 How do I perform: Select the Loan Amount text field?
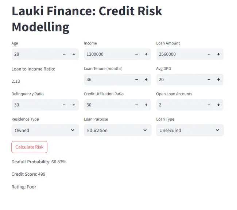(180, 54)
